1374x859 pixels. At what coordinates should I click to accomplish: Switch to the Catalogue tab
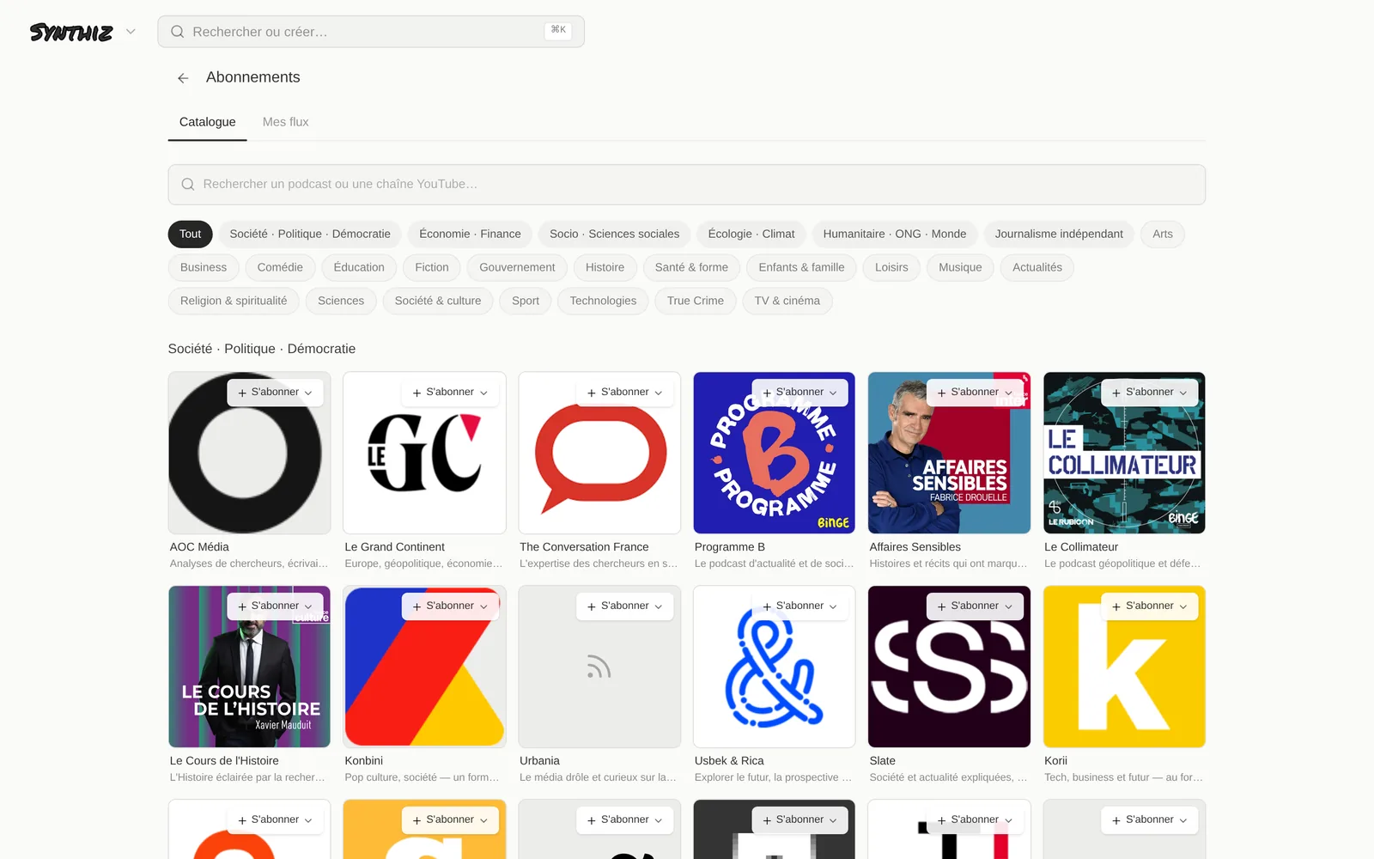point(207,122)
